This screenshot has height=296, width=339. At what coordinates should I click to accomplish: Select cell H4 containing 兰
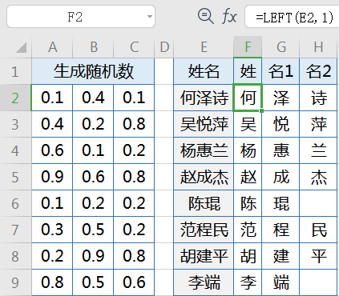pyautogui.click(x=318, y=150)
